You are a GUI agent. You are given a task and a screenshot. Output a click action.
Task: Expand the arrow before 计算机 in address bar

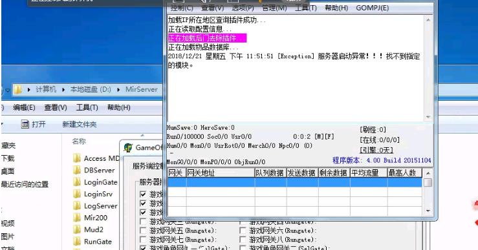28,90
